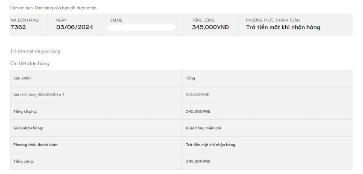363x174 pixels.
Task: Click the product link Giá chở hàng (60x50x10)
Action: (x=35, y=95)
